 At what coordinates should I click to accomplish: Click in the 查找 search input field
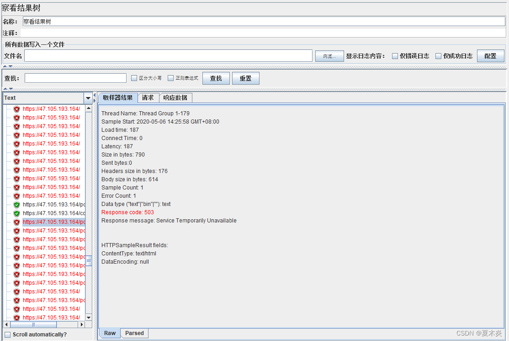(75, 78)
